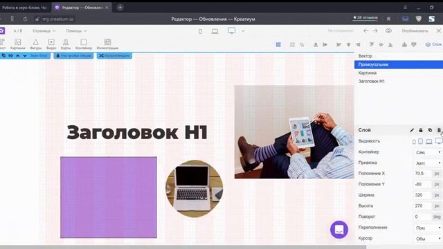
Task: Align selected layer to right edge
Action: coord(358,44)
